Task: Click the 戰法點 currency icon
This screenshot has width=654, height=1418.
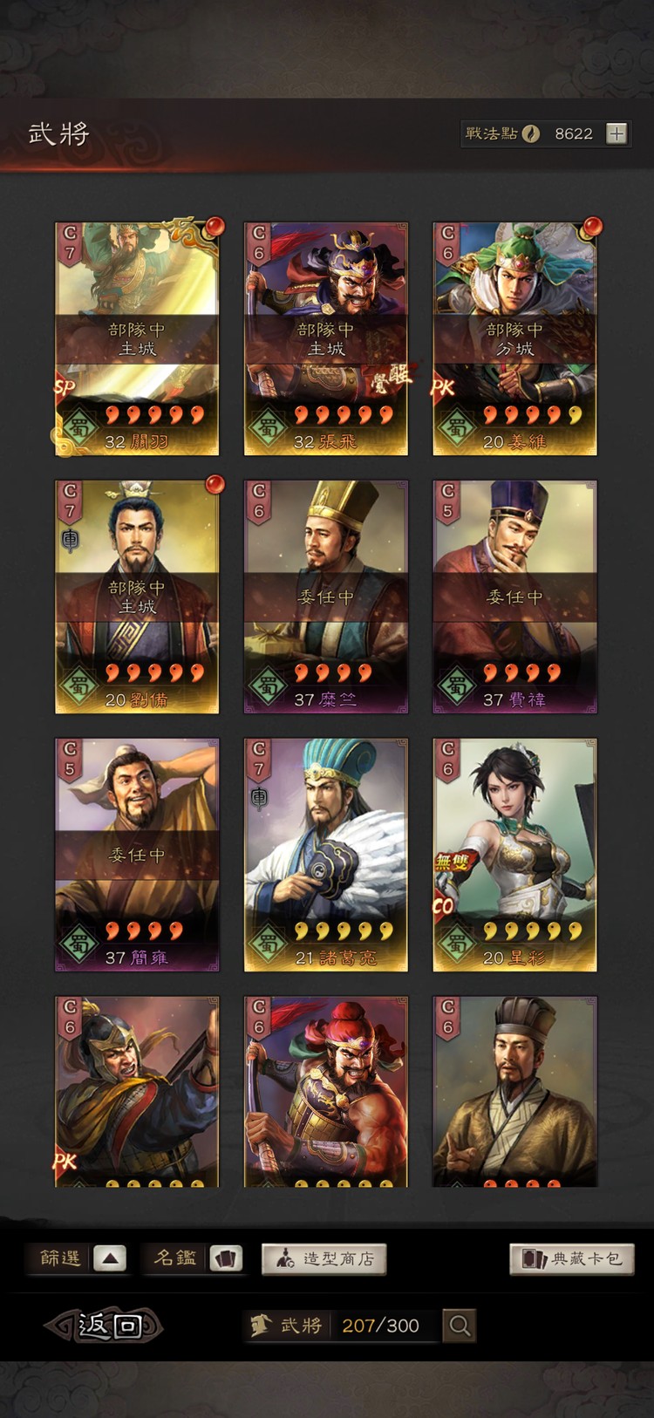Action: (531, 133)
